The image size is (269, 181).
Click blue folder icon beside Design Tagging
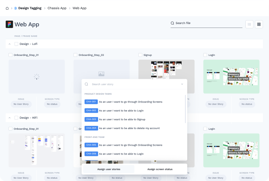tap(16, 8)
